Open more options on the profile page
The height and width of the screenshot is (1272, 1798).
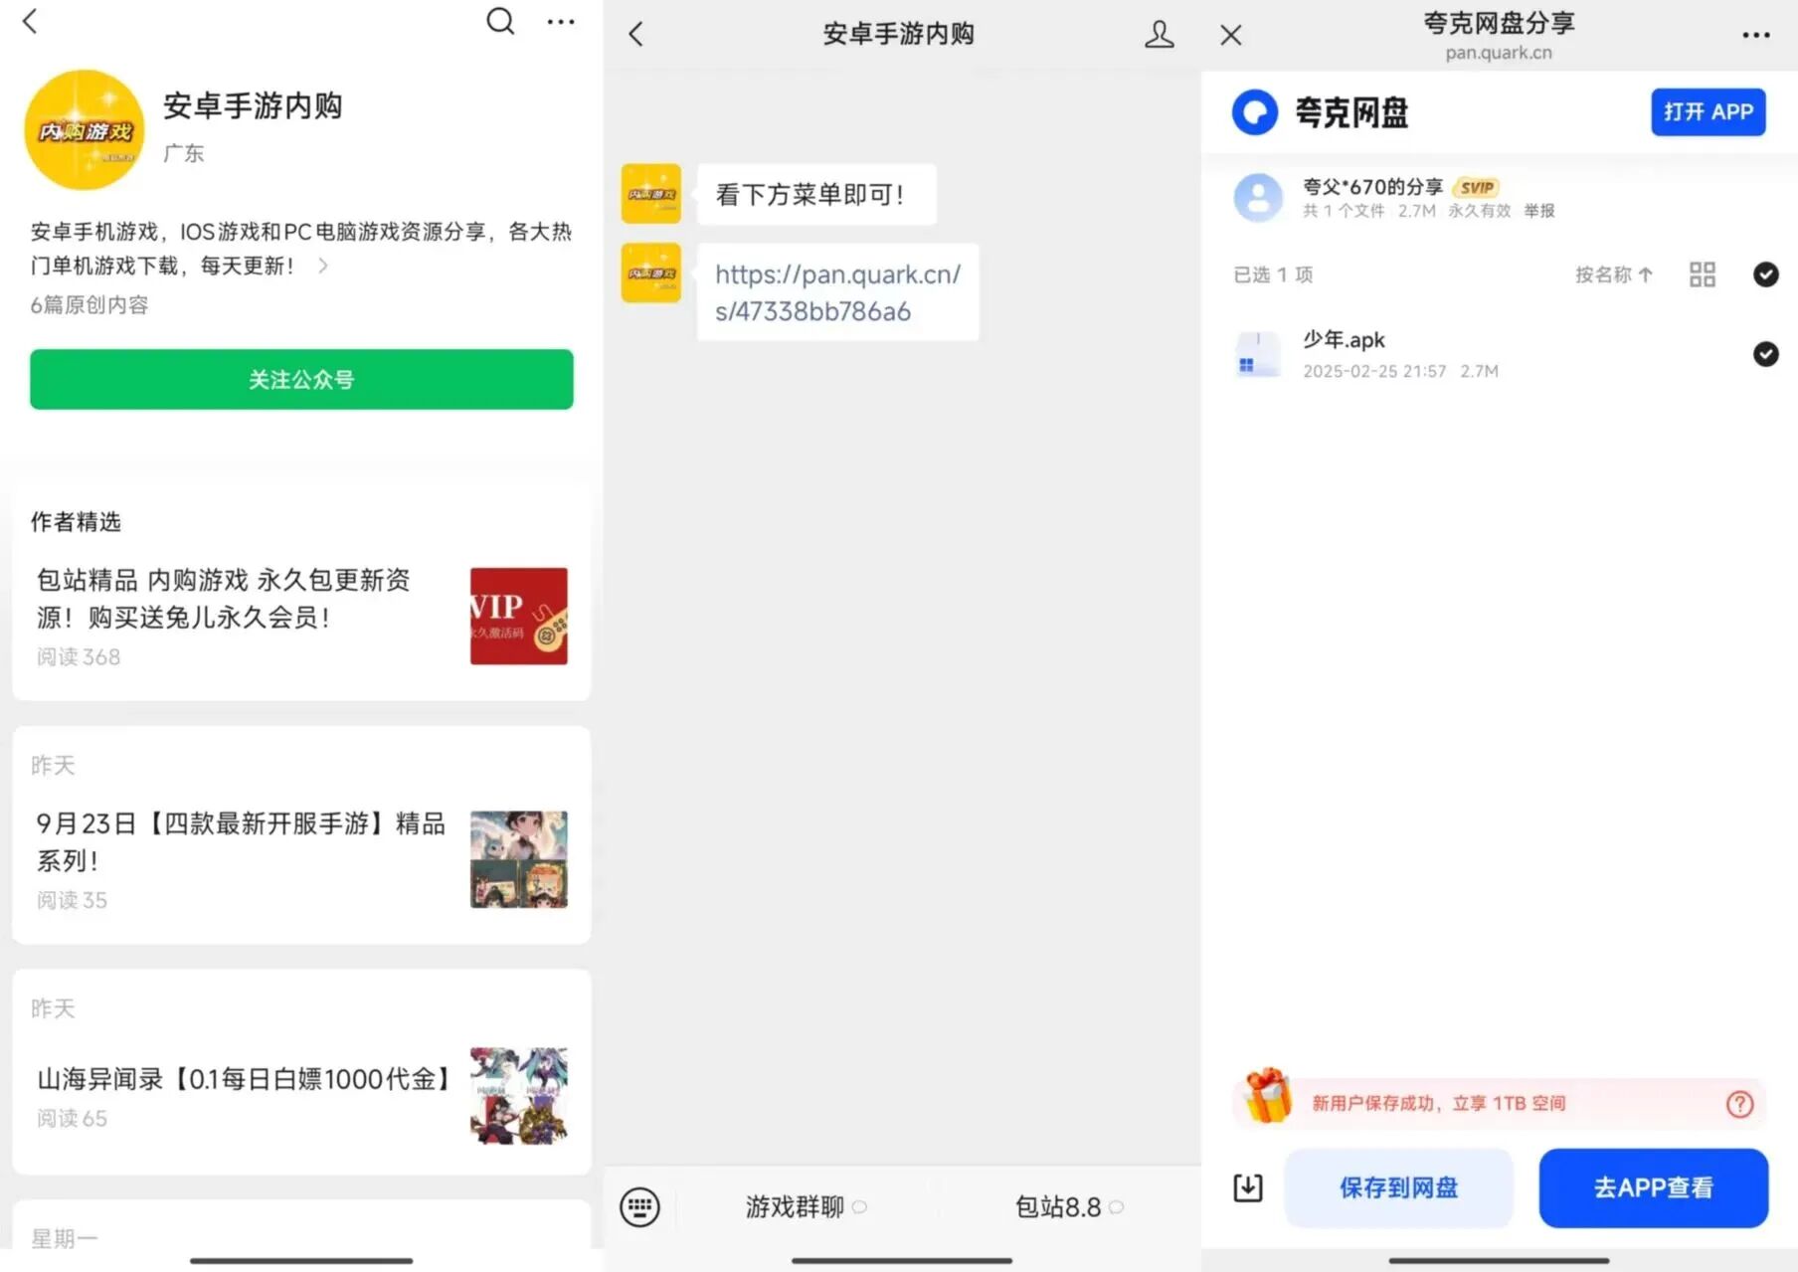pyautogui.click(x=561, y=22)
